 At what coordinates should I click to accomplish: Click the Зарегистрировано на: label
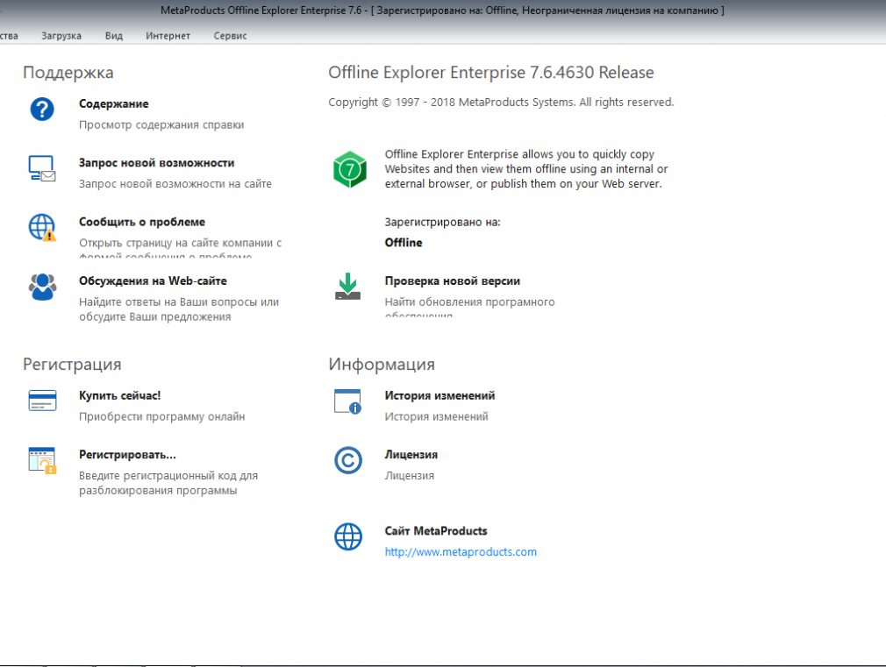click(442, 222)
